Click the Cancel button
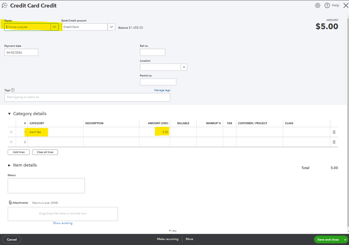This screenshot has width=349, height=245. click(12, 239)
